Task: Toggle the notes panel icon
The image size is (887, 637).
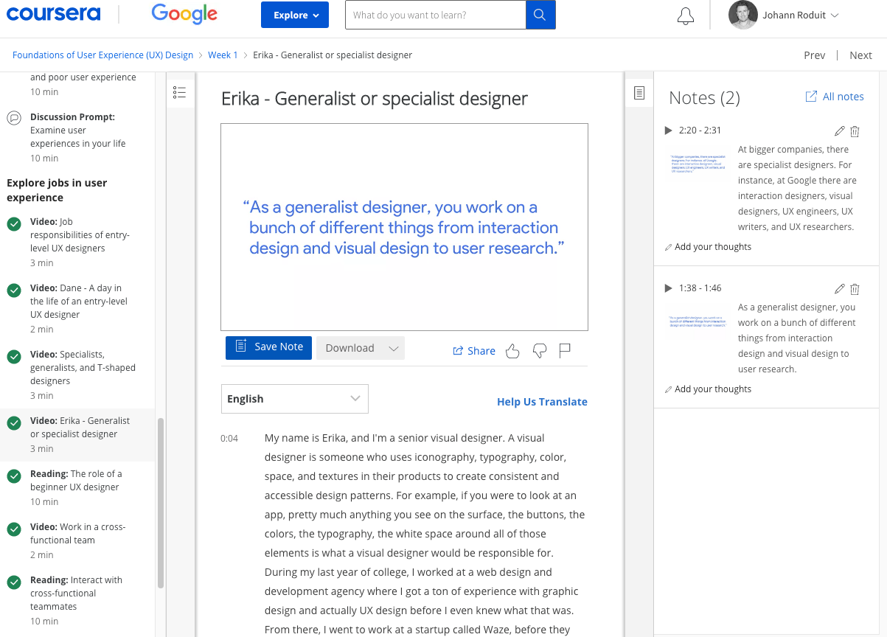Action: [x=639, y=93]
